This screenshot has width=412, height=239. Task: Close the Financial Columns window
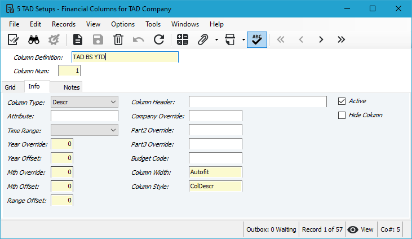click(398, 8)
